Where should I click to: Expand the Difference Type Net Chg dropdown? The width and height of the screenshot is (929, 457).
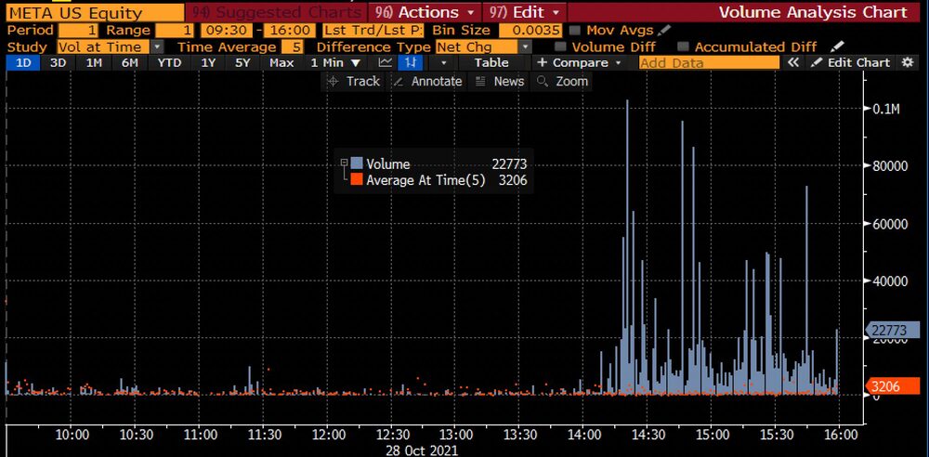click(x=526, y=46)
